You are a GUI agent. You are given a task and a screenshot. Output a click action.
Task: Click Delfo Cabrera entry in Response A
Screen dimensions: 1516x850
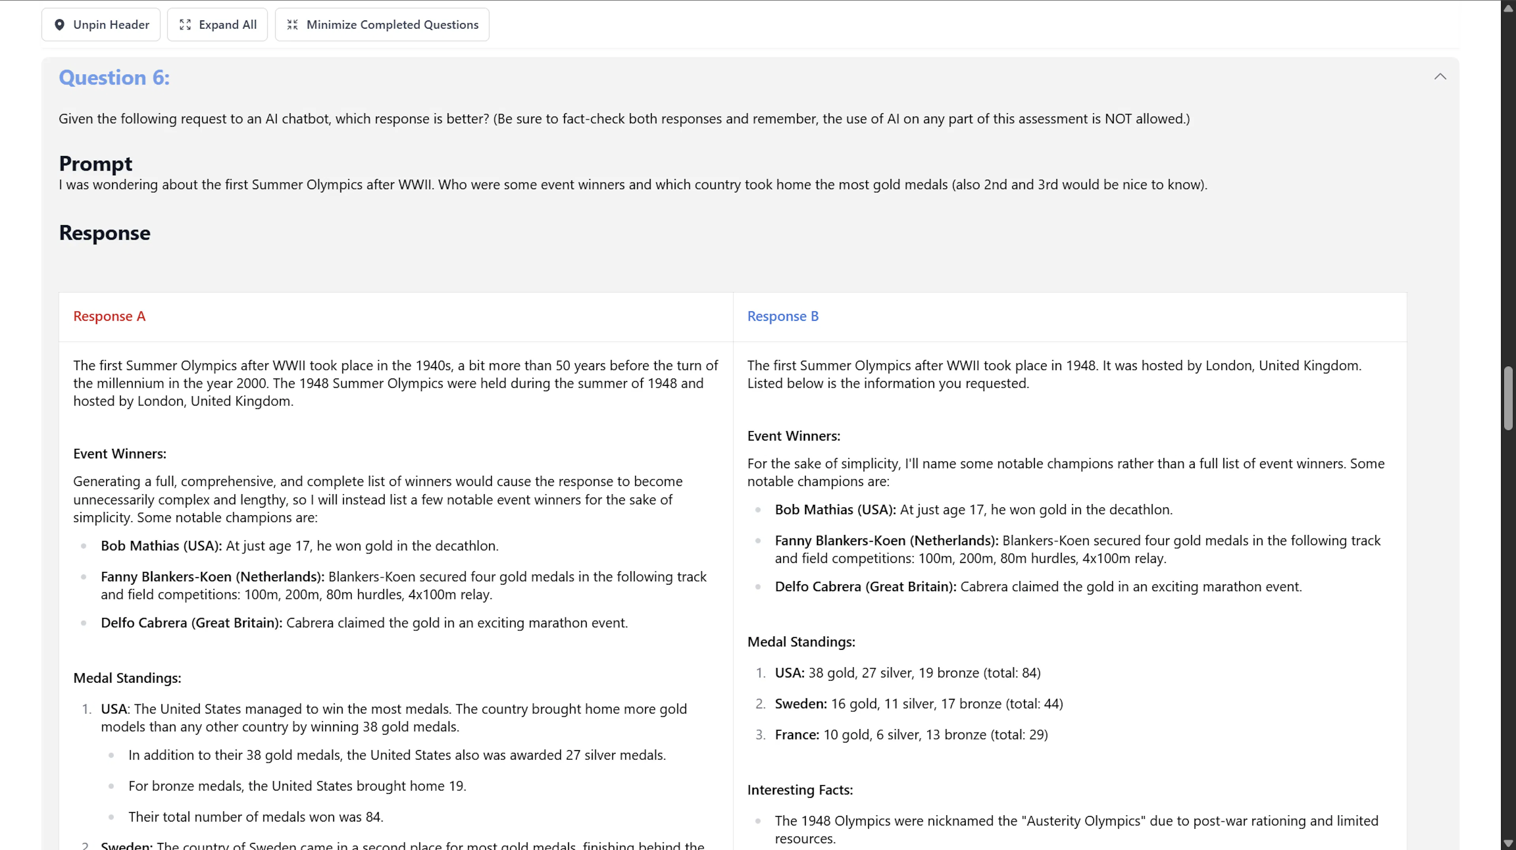[364, 623]
